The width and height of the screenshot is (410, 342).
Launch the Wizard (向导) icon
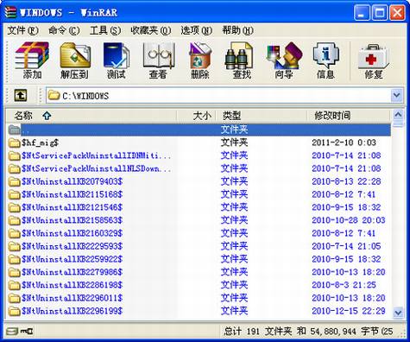tap(284, 60)
